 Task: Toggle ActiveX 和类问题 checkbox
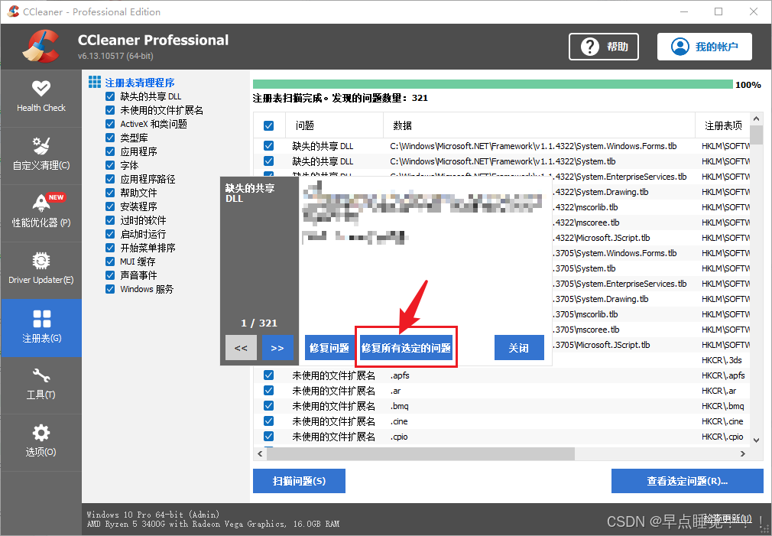(110, 124)
